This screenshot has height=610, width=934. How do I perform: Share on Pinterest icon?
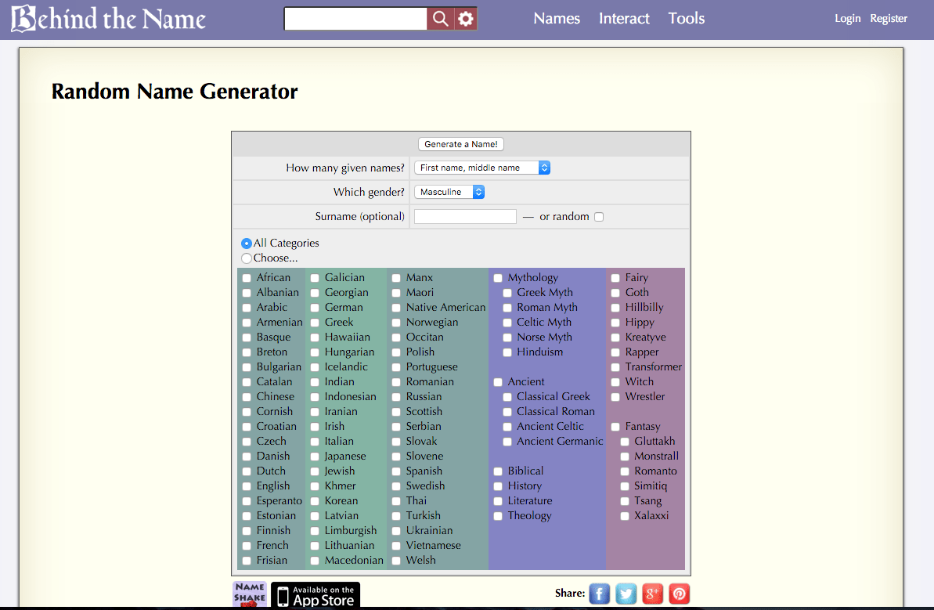[679, 594]
